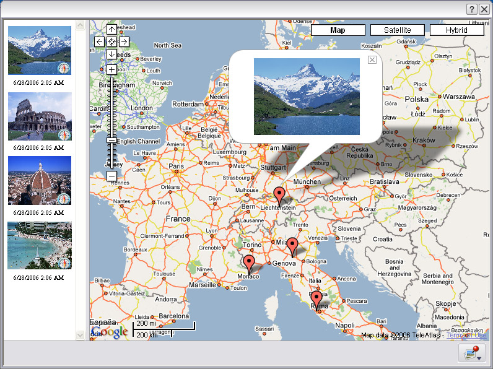Pan the map down with arrow
This screenshot has height=369, width=493.
pos(111,54)
